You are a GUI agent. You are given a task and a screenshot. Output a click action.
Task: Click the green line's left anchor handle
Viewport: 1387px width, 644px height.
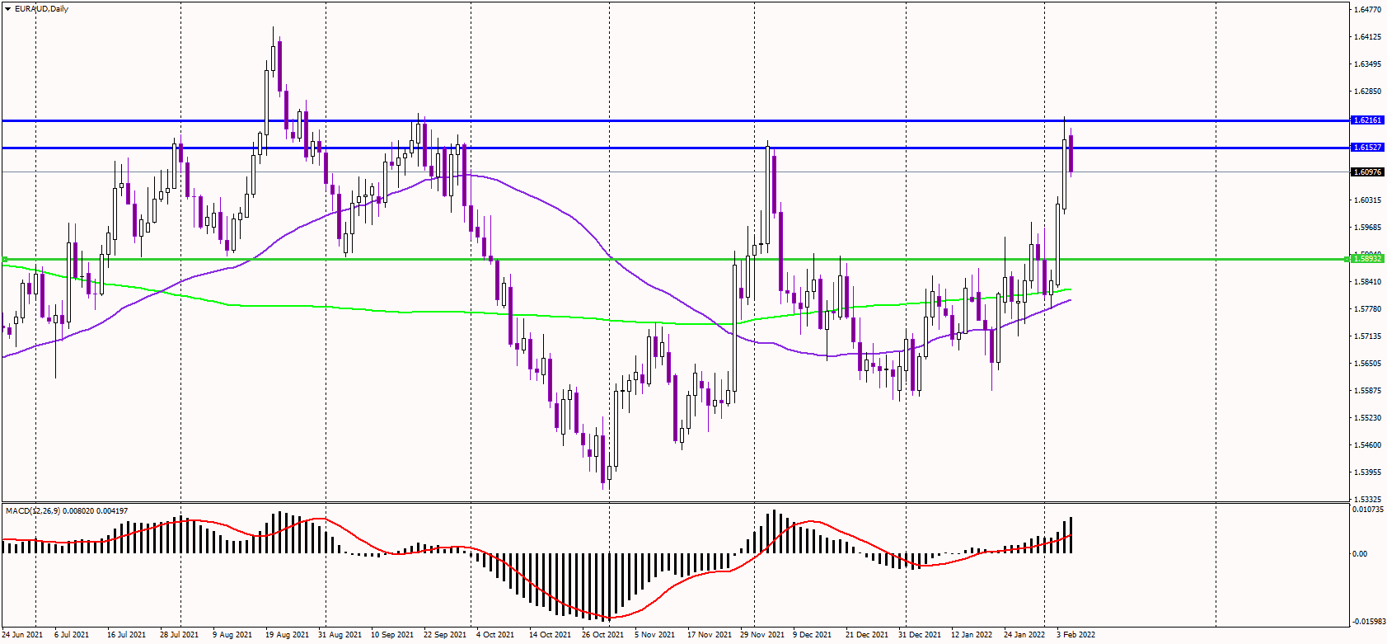coord(4,259)
